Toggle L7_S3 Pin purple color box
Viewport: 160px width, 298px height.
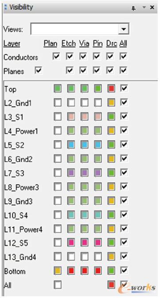98,173
